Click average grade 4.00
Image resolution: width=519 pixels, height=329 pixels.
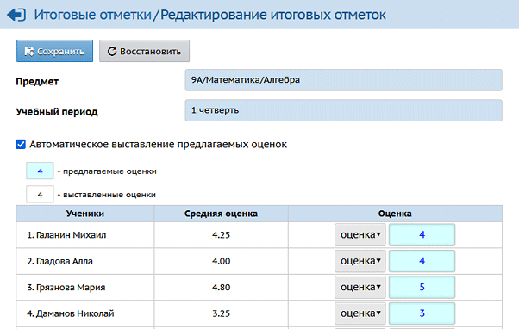pos(221,261)
